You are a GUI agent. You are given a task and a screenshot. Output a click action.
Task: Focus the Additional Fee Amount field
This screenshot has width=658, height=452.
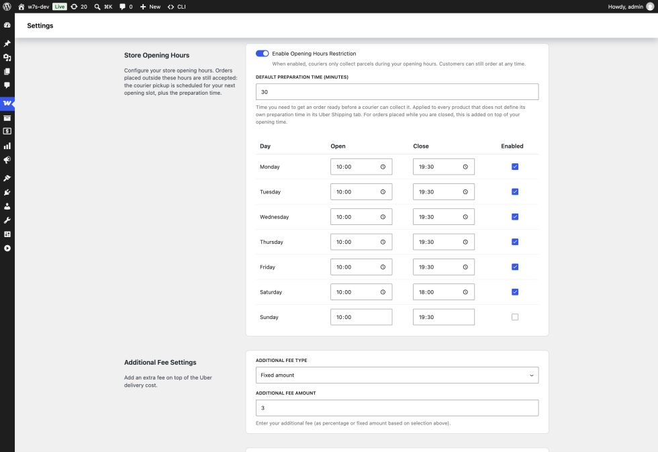[397, 408]
